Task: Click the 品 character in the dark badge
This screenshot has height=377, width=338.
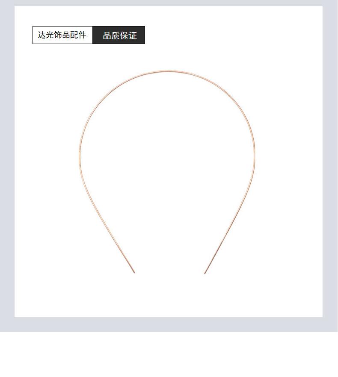Action: (x=107, y=35)
